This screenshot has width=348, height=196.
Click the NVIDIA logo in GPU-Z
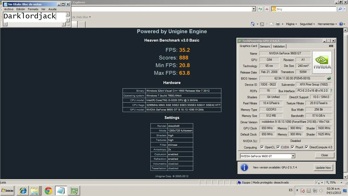pyautogui.click(x=322, y=63)
